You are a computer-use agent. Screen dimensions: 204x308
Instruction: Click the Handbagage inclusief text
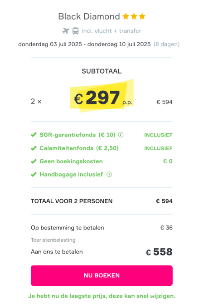[71, 174]
